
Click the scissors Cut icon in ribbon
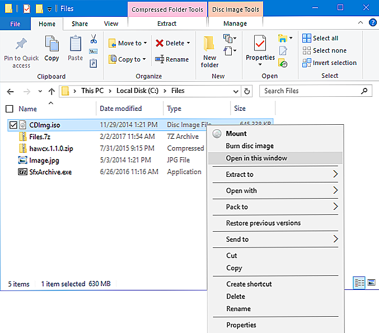93,39
